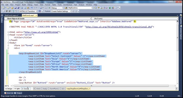The width and height of the screenshot is (183, 98).
Task: Open the Debug configuration dropdown
Action: point(63,8)
